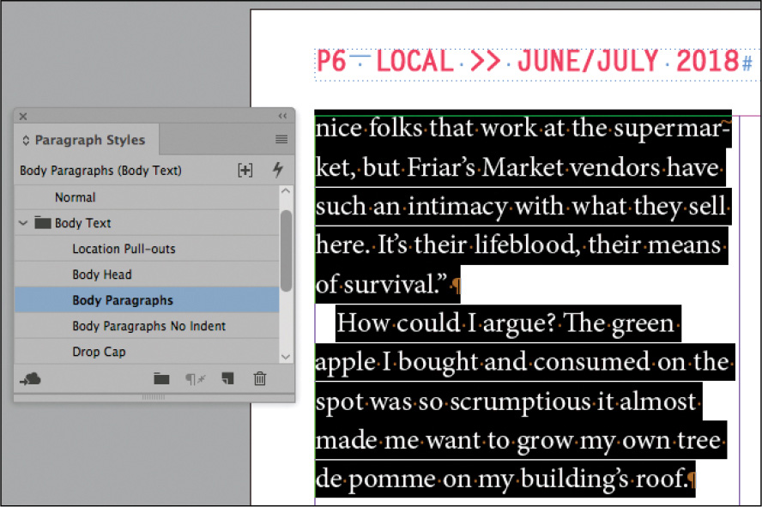Apply the Location Pull-outs style
This screenshot has width=762, height=507.
[x=147, y=249]
